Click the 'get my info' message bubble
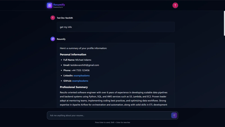The width and height of the screenshot is (225, 127). [116, 27]
